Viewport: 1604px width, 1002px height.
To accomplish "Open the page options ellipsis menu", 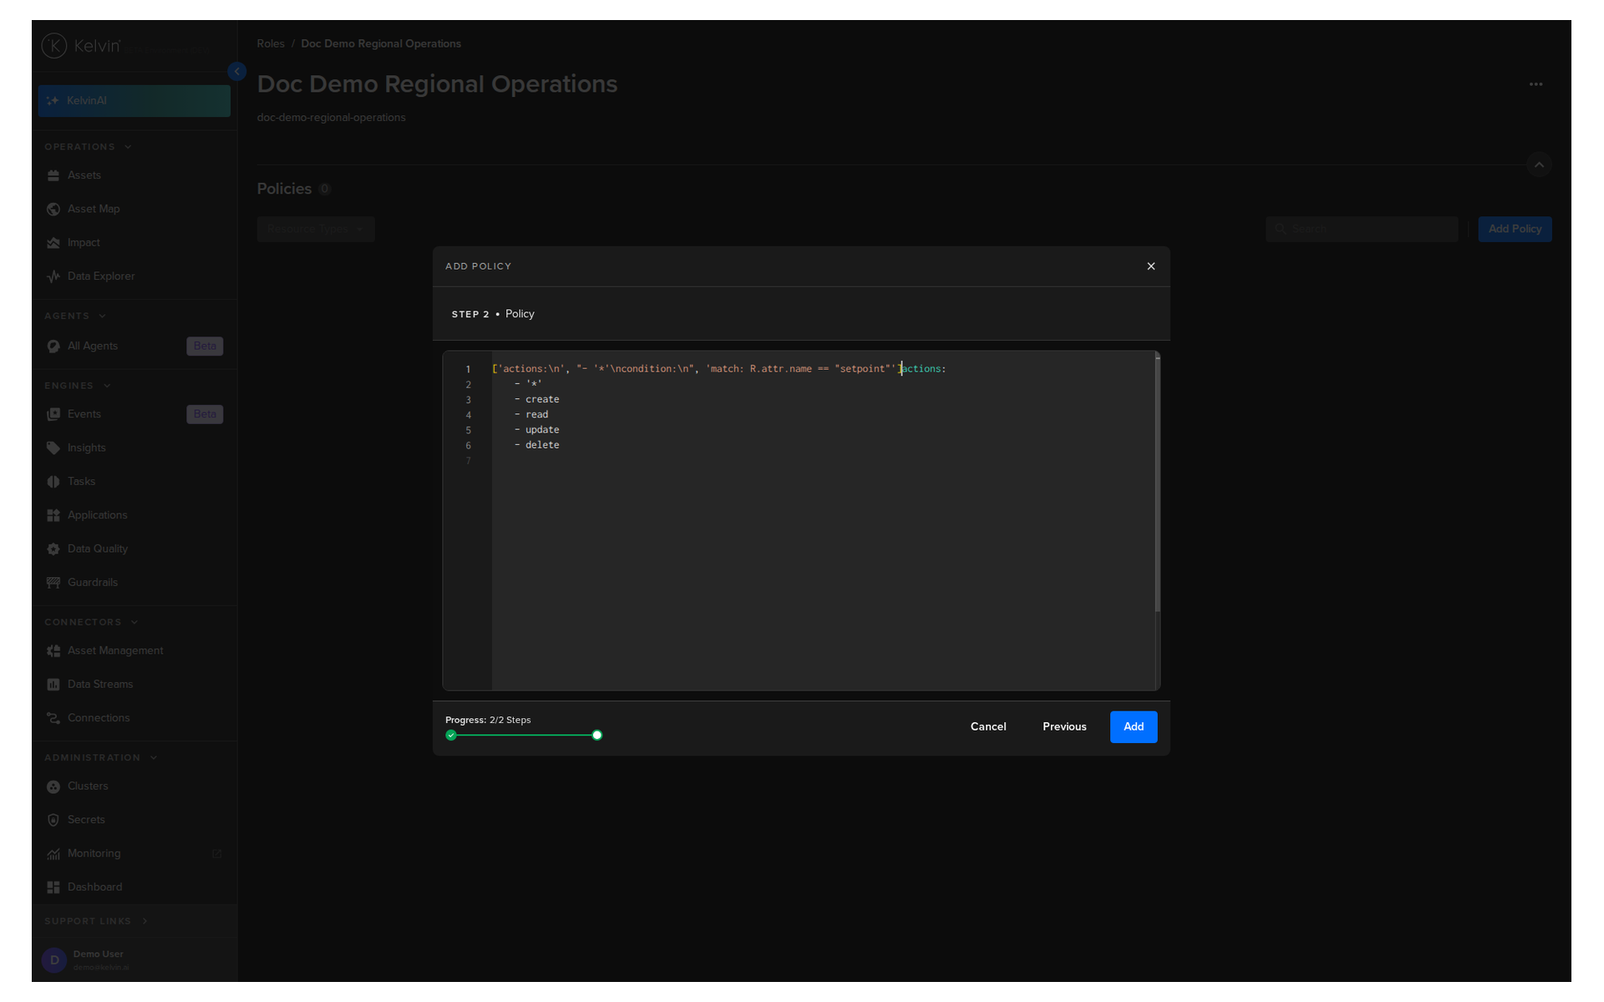I will [x=1535, y=84].
